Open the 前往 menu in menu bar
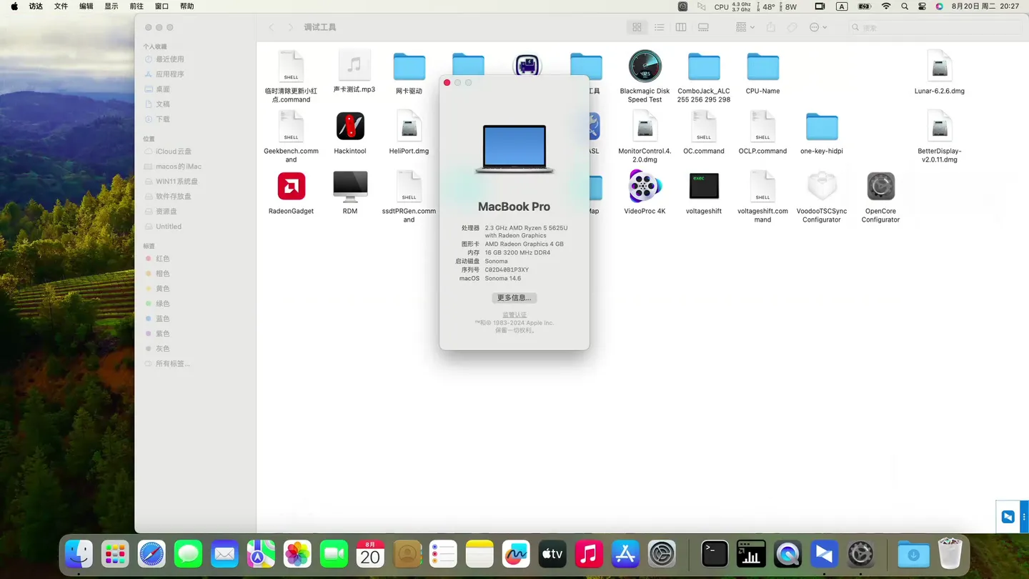 [x=136, y=6]
